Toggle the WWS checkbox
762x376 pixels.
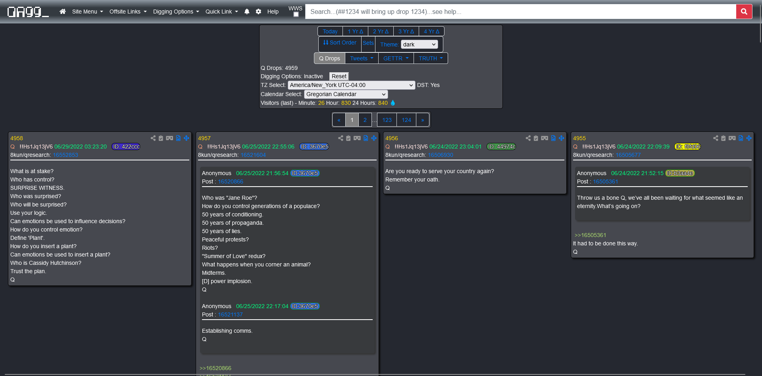pos(296,14)
